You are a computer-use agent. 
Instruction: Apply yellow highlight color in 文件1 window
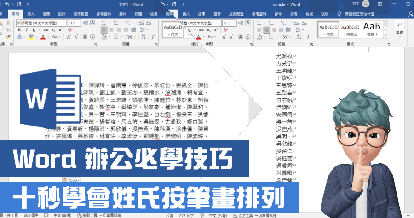[31, 37]
